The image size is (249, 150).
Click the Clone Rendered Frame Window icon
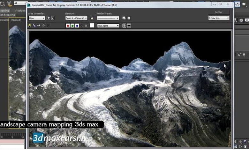[39, 26]
